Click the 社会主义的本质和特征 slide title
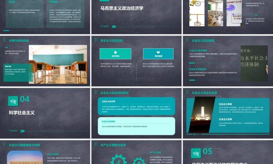Screen dimensions: 273x164 pos(114,93)
